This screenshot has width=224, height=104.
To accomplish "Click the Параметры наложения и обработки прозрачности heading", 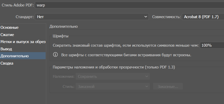I will tap(114, 67).
